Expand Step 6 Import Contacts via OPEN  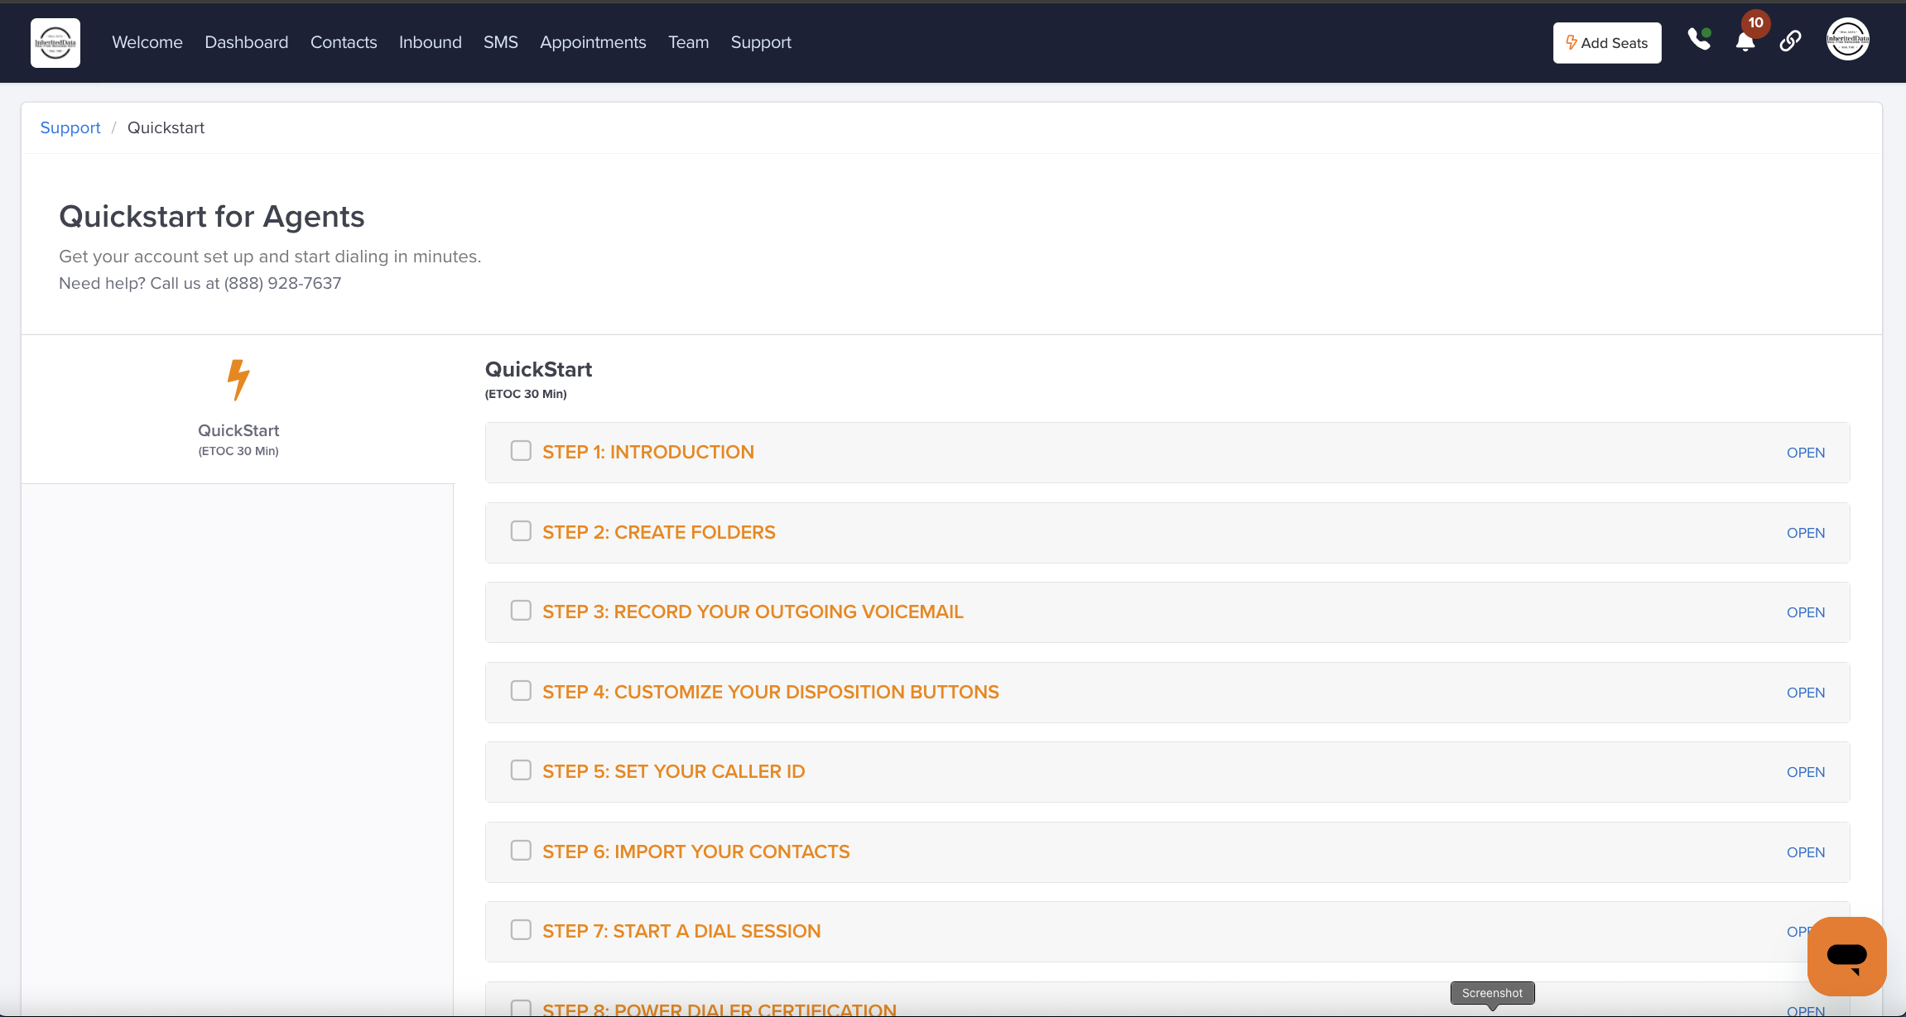click(x=1805, y=852)
